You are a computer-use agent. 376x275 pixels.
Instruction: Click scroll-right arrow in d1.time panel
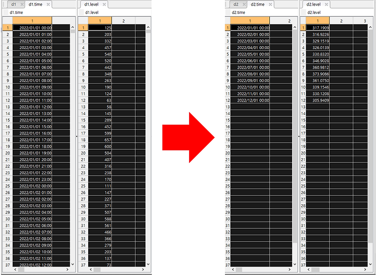click(67, 269)
